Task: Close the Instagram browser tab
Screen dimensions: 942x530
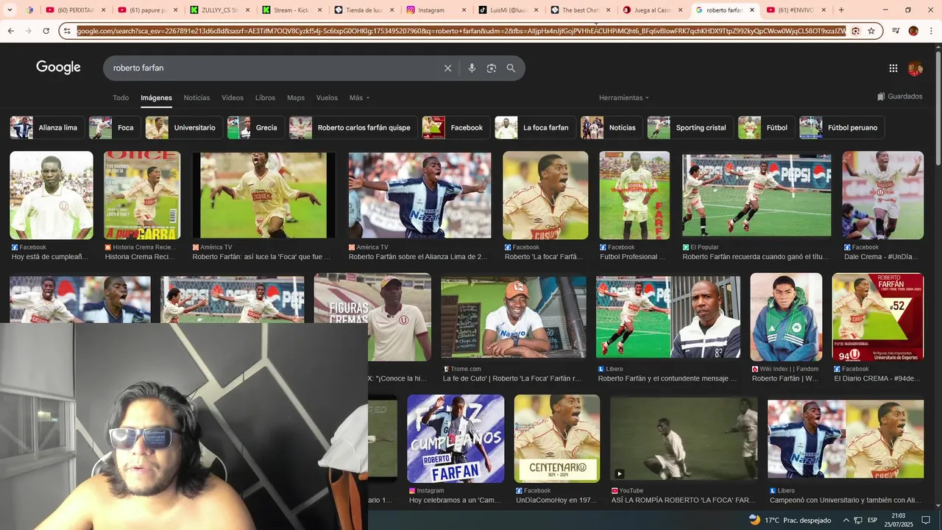Action: point(464,10)
